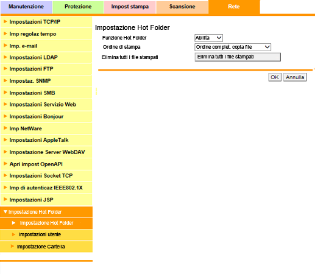Screen dimensions: 315x274
Task: Open Impostazioni FTP menu
Action: click(x=46, y=69)
